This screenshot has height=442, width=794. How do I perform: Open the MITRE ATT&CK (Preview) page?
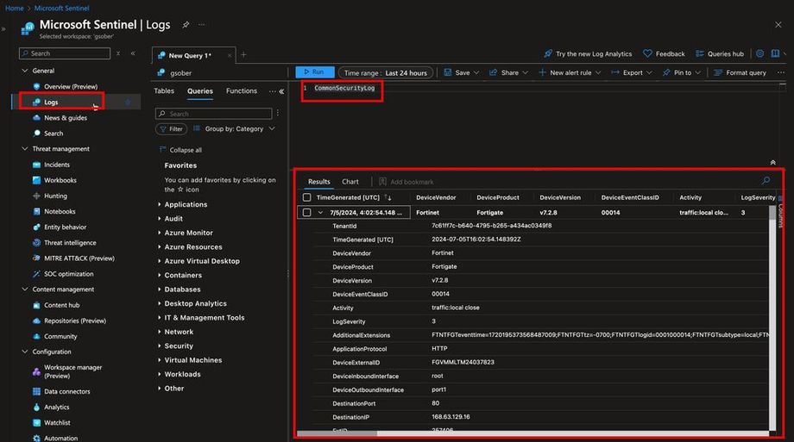(79, 258)
